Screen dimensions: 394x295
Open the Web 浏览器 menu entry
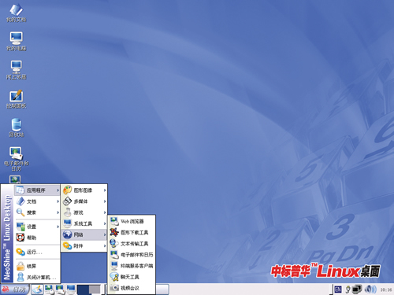tap(132, 221)
